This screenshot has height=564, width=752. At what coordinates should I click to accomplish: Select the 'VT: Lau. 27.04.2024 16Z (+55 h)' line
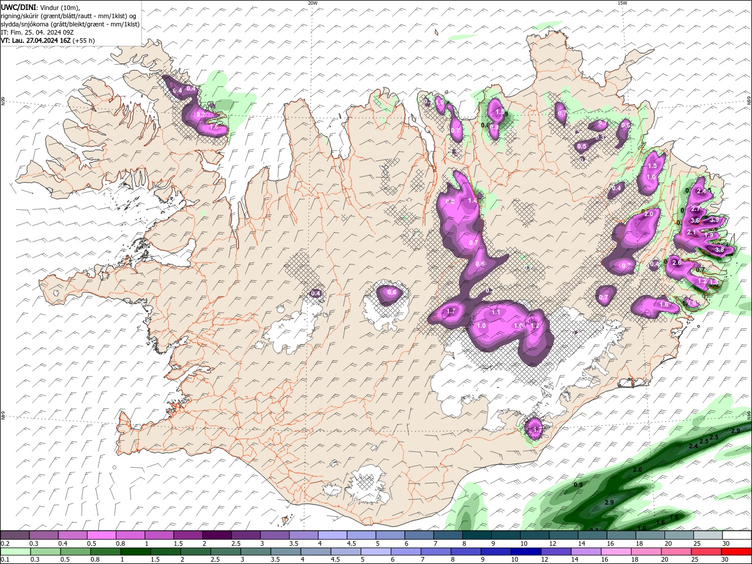[48, 41]
